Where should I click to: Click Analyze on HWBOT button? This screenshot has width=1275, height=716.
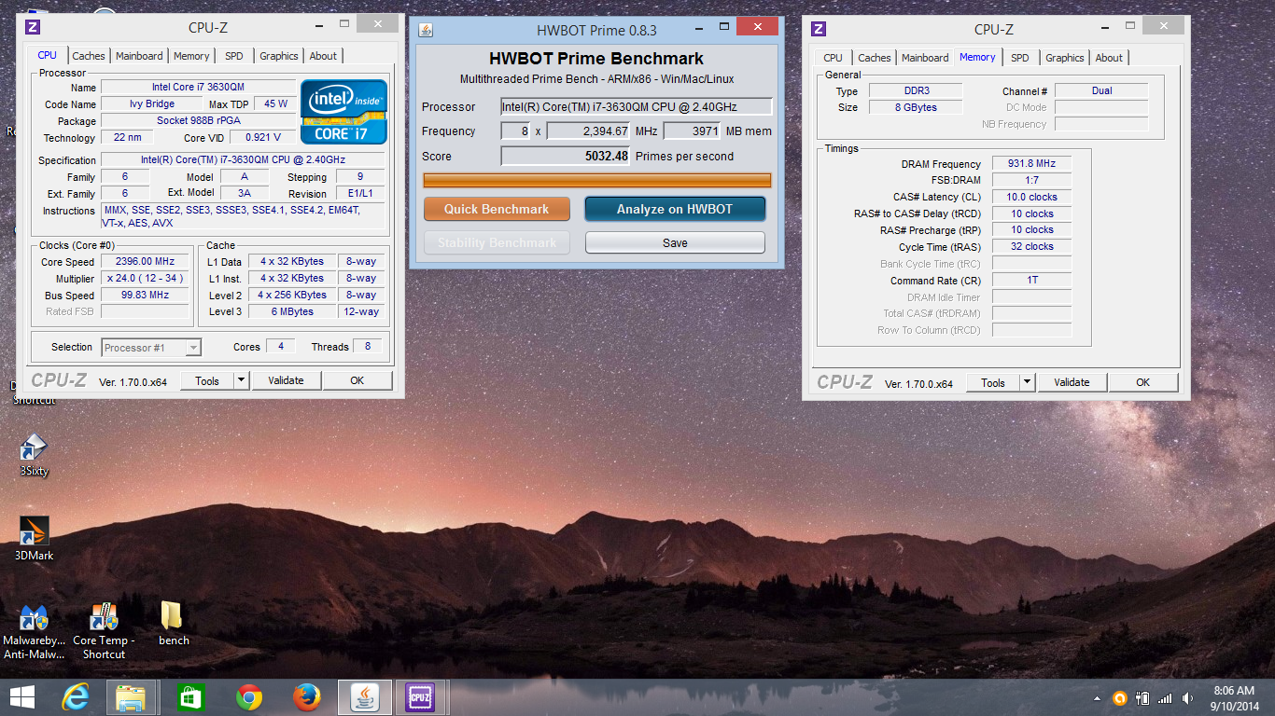coord(675,209)
